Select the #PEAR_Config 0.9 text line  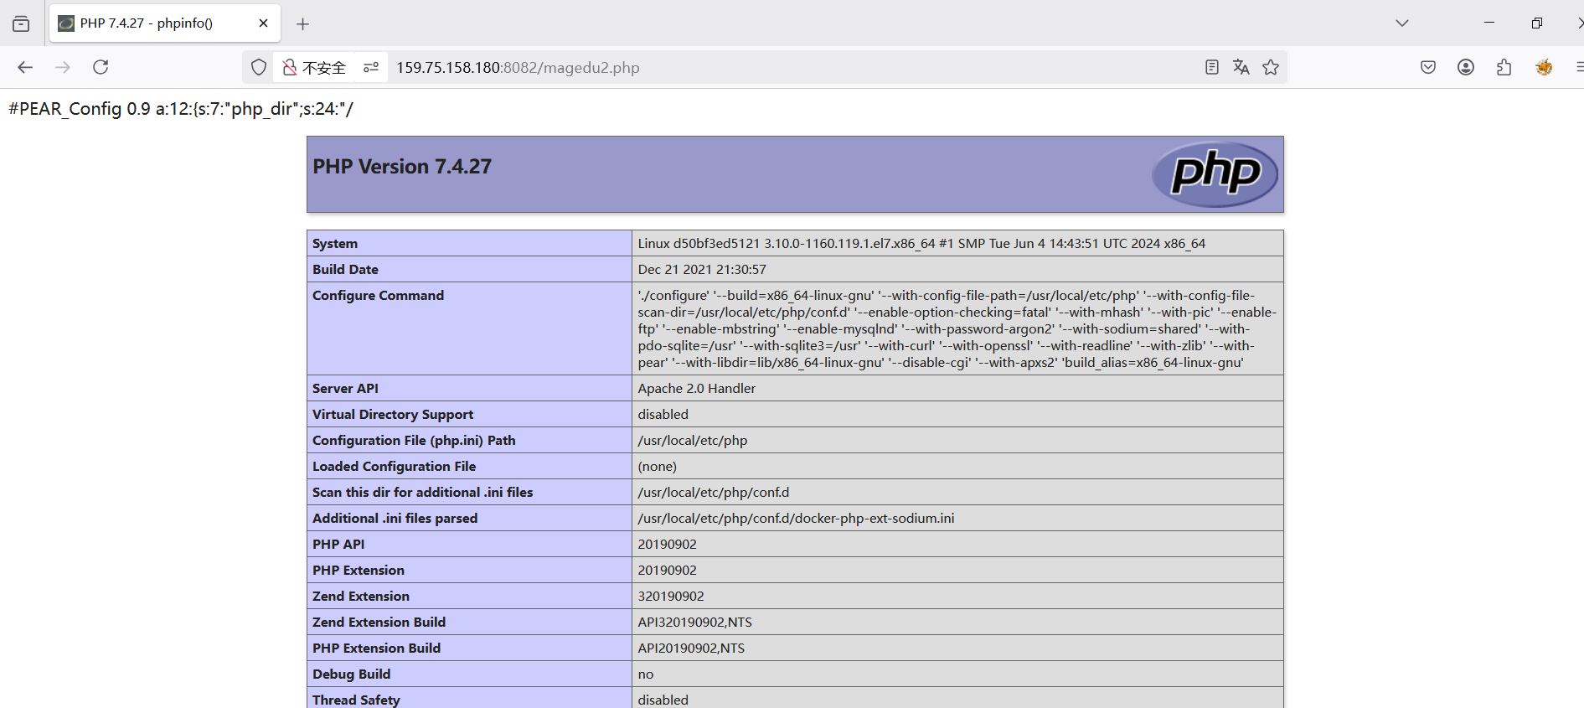pos(181,109)
